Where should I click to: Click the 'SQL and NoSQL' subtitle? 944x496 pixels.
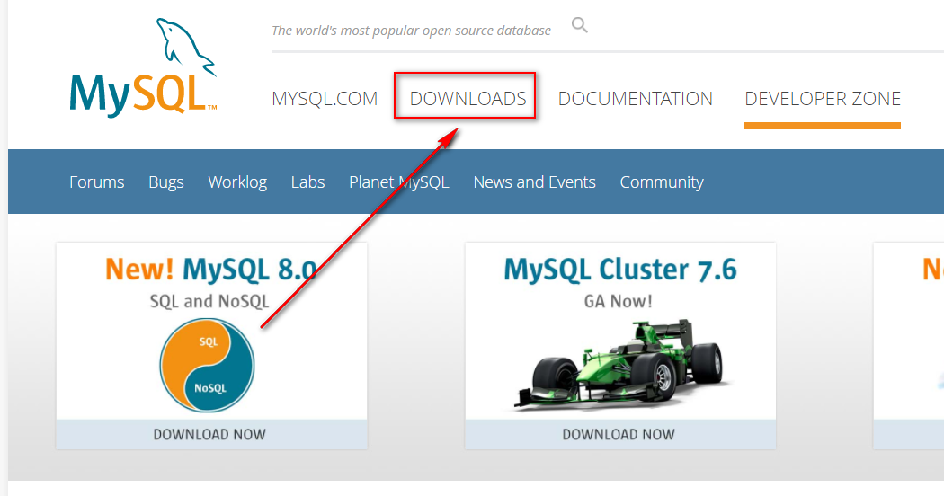(209, 301)
